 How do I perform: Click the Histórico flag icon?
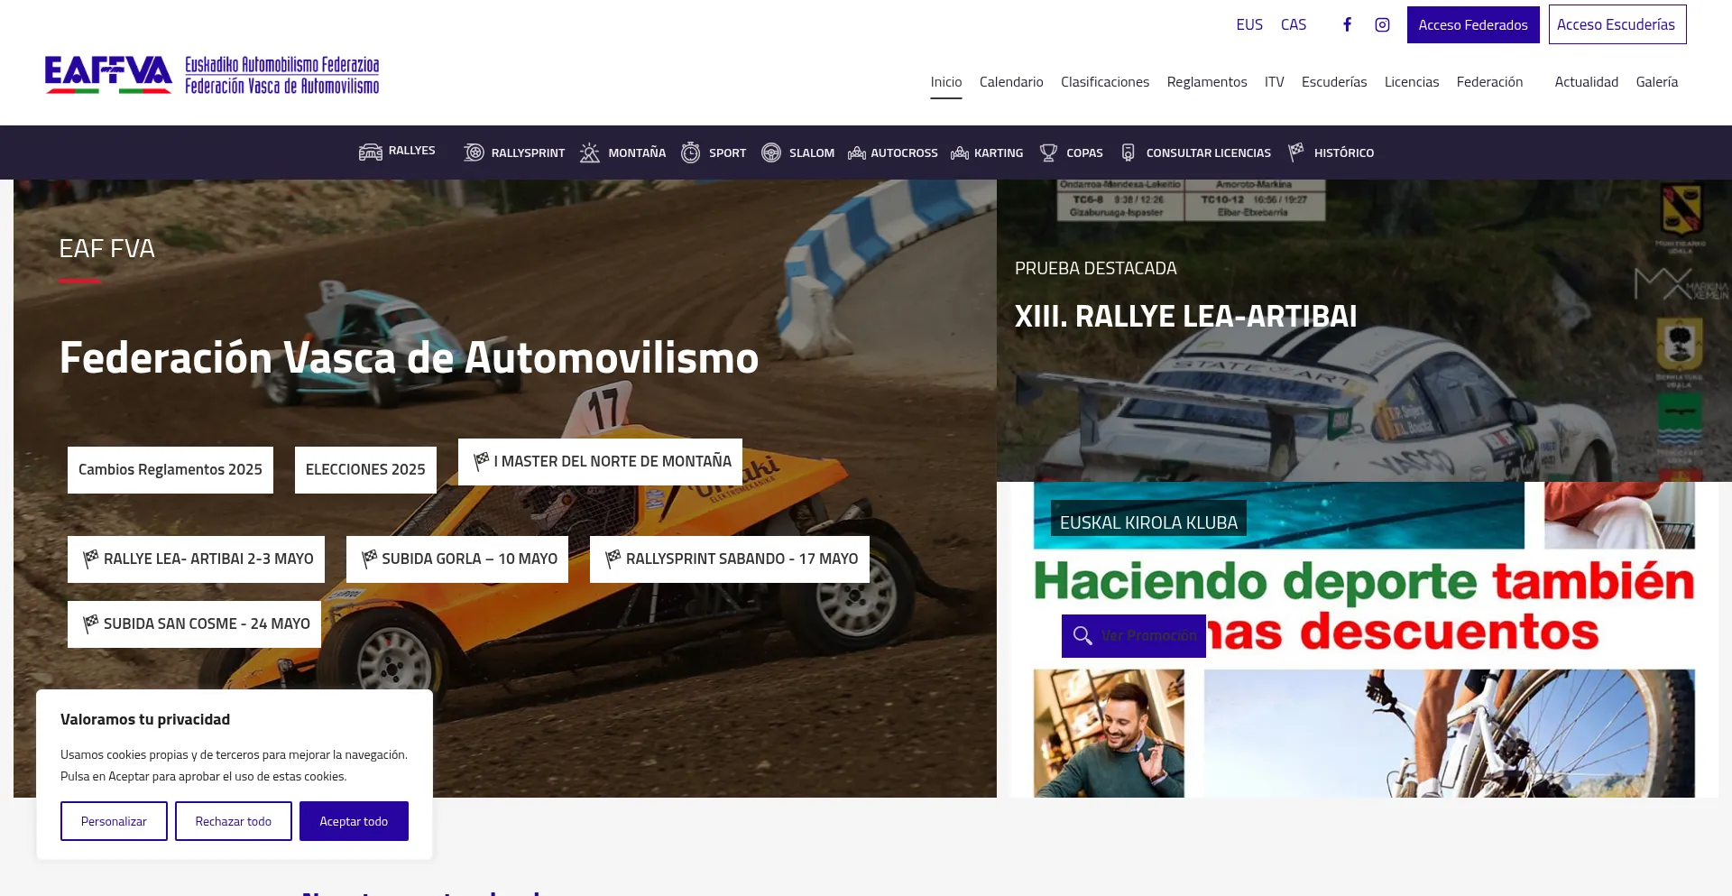point(1296,152)
